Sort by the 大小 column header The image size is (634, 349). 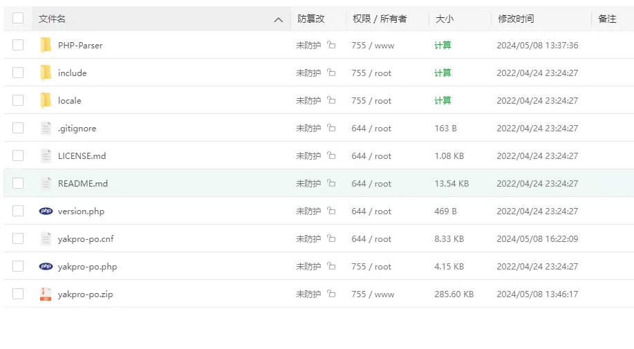[x=445, y=19]
